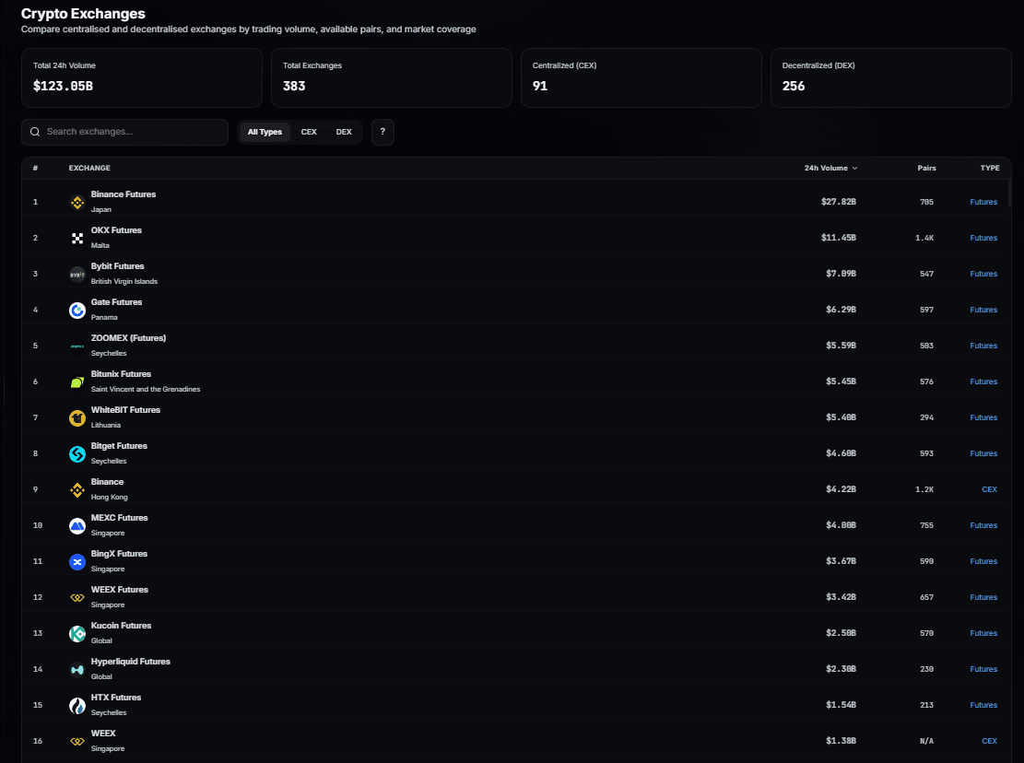Click the Total 24h Volume card
The image size is (1024, 763).
142,77
